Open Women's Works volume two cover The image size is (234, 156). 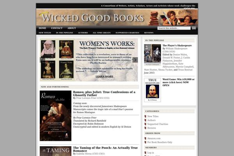click(66, 49)
